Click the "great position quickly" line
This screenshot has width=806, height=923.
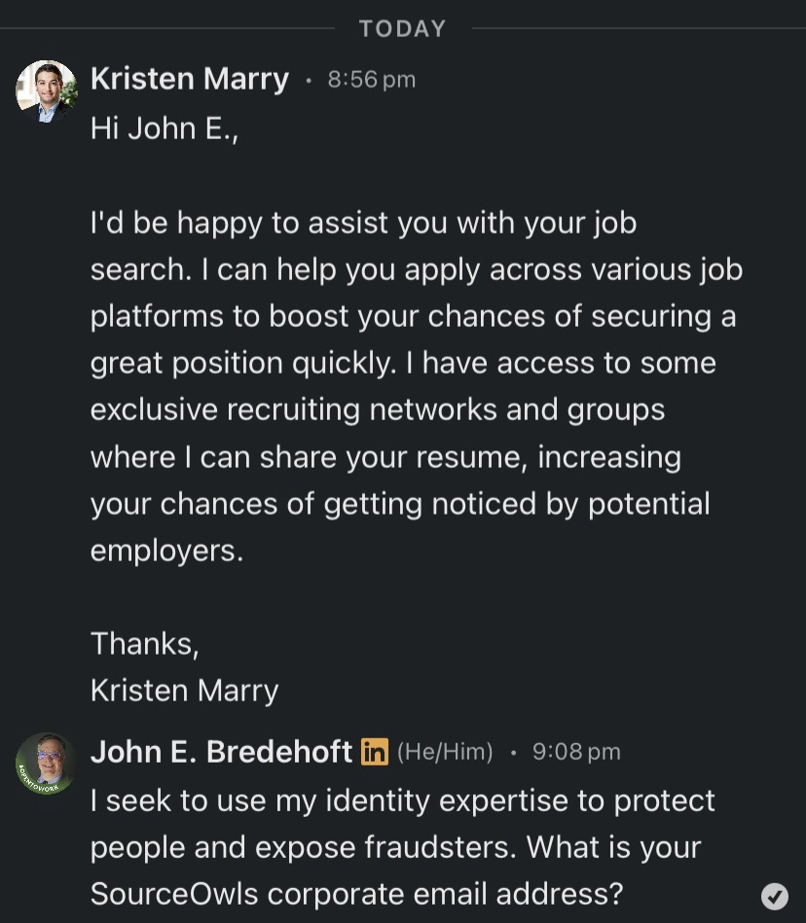[403, 363]
